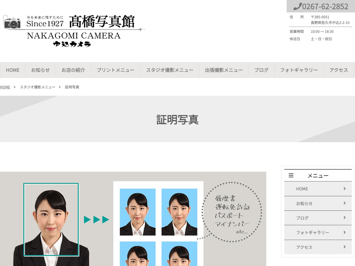Click business hours 10:00 〜 18:30
Image resolution: width=355 pixels, height=266 pixels.
(x=322, y=32)
